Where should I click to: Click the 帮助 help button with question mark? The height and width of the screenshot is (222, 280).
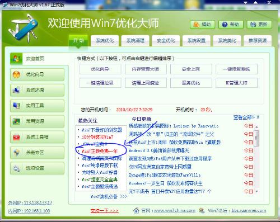(x=231, y=25)
